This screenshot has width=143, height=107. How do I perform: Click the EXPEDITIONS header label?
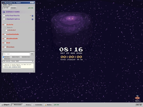(13, 12)
